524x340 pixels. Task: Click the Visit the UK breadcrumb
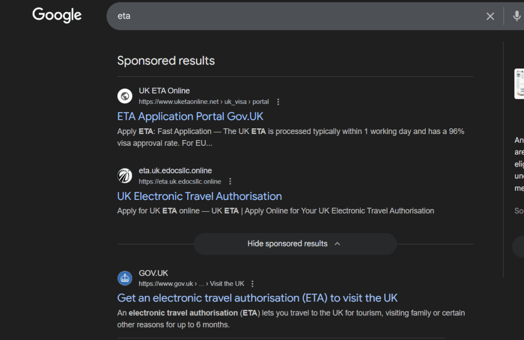click(227, 283)
